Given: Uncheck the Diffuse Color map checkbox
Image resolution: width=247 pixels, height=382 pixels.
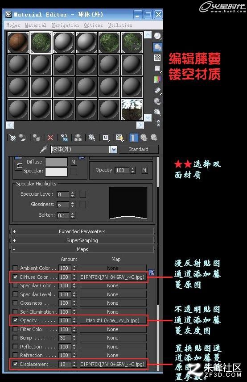Looking at the screenshot, I should (x=15, y=277).
